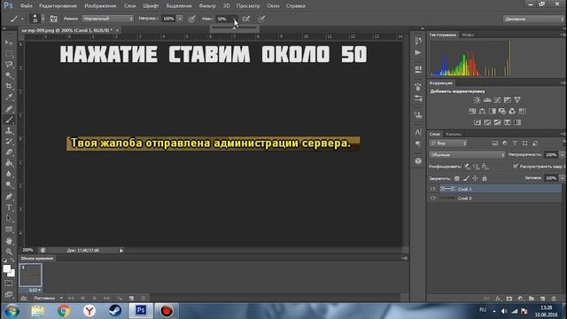Open the Редактирование menu
Image resolution: width=567 pixels, height=319 pixels.
click(58, 6)
